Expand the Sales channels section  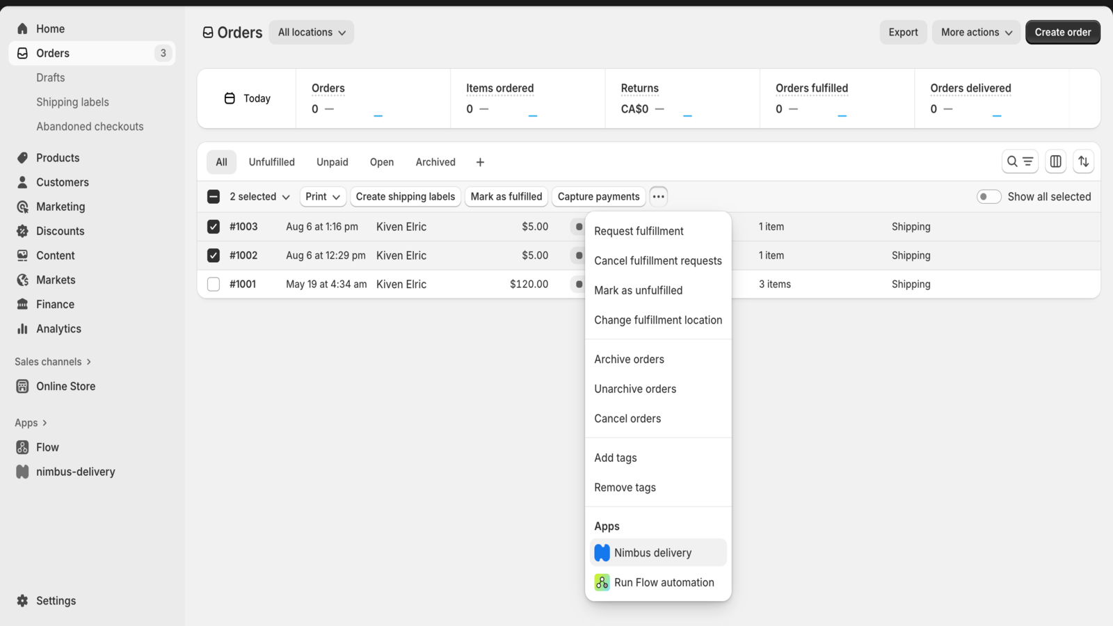(x=53, y=362)
